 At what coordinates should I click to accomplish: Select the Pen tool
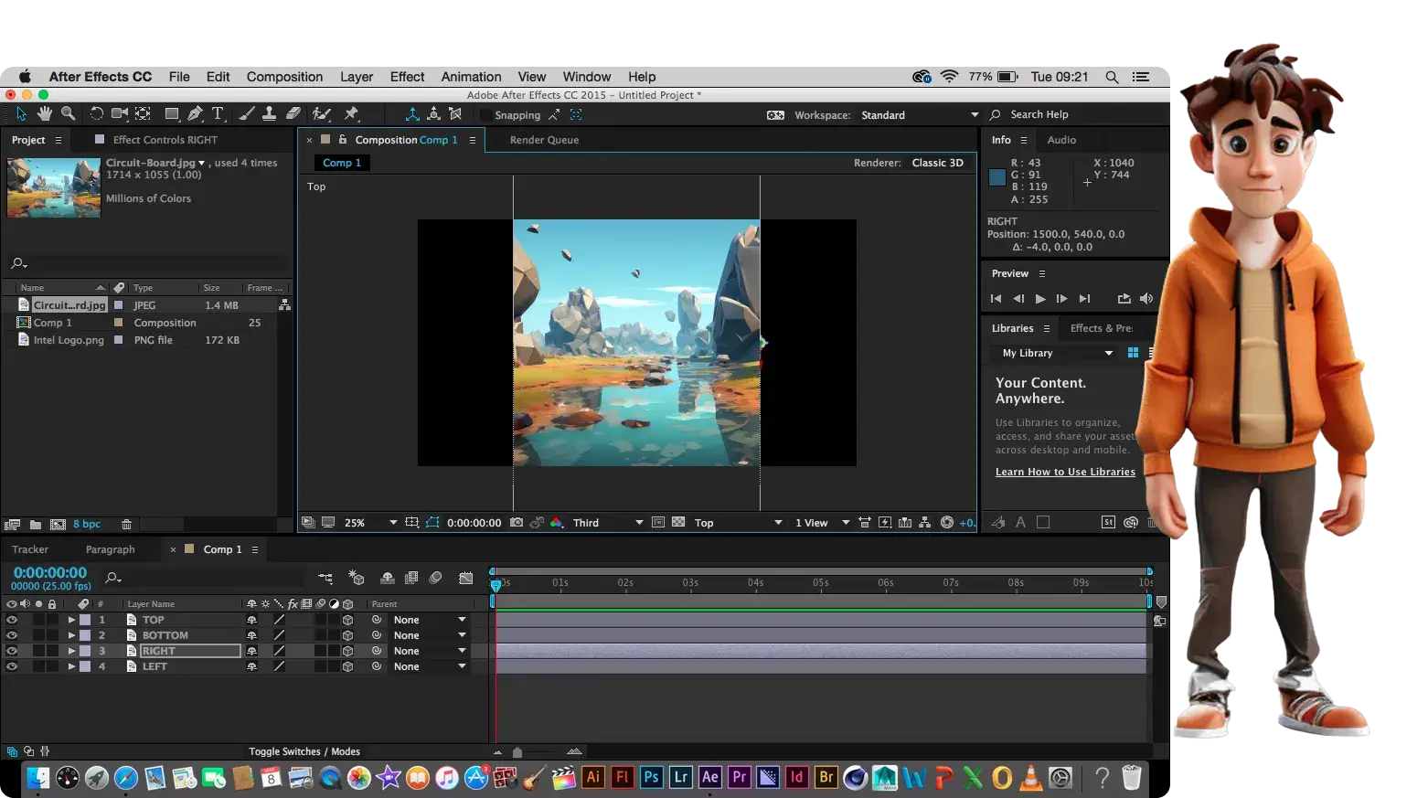click(x=194, y=113)
